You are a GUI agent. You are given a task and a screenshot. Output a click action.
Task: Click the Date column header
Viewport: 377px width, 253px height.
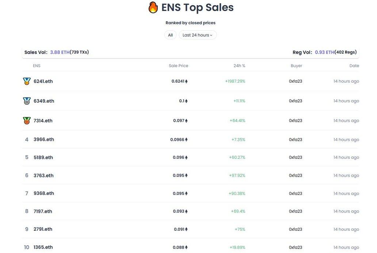(x=354, y=66)
